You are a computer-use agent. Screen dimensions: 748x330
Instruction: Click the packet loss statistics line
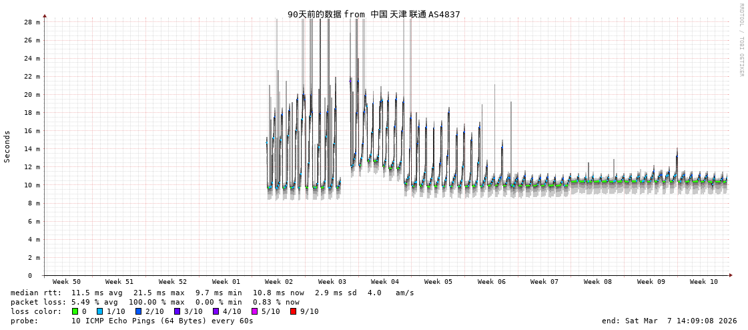pyautogui.click(x=155, y=302)
